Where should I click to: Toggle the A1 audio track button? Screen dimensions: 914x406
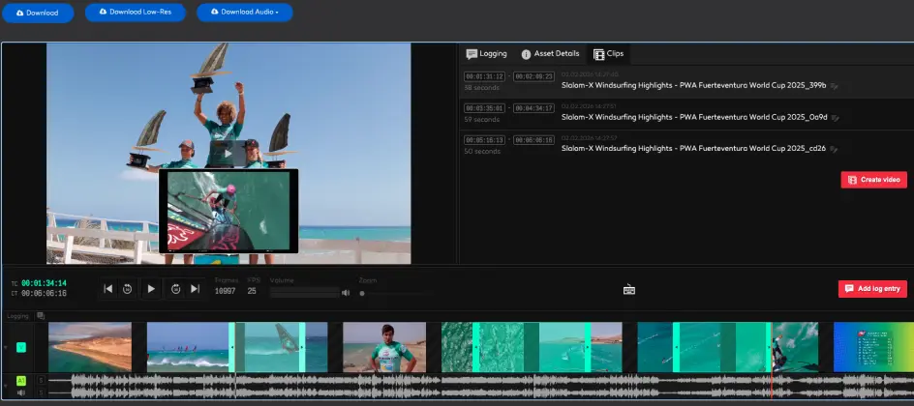pyautogui.click(x=21, y=381)
